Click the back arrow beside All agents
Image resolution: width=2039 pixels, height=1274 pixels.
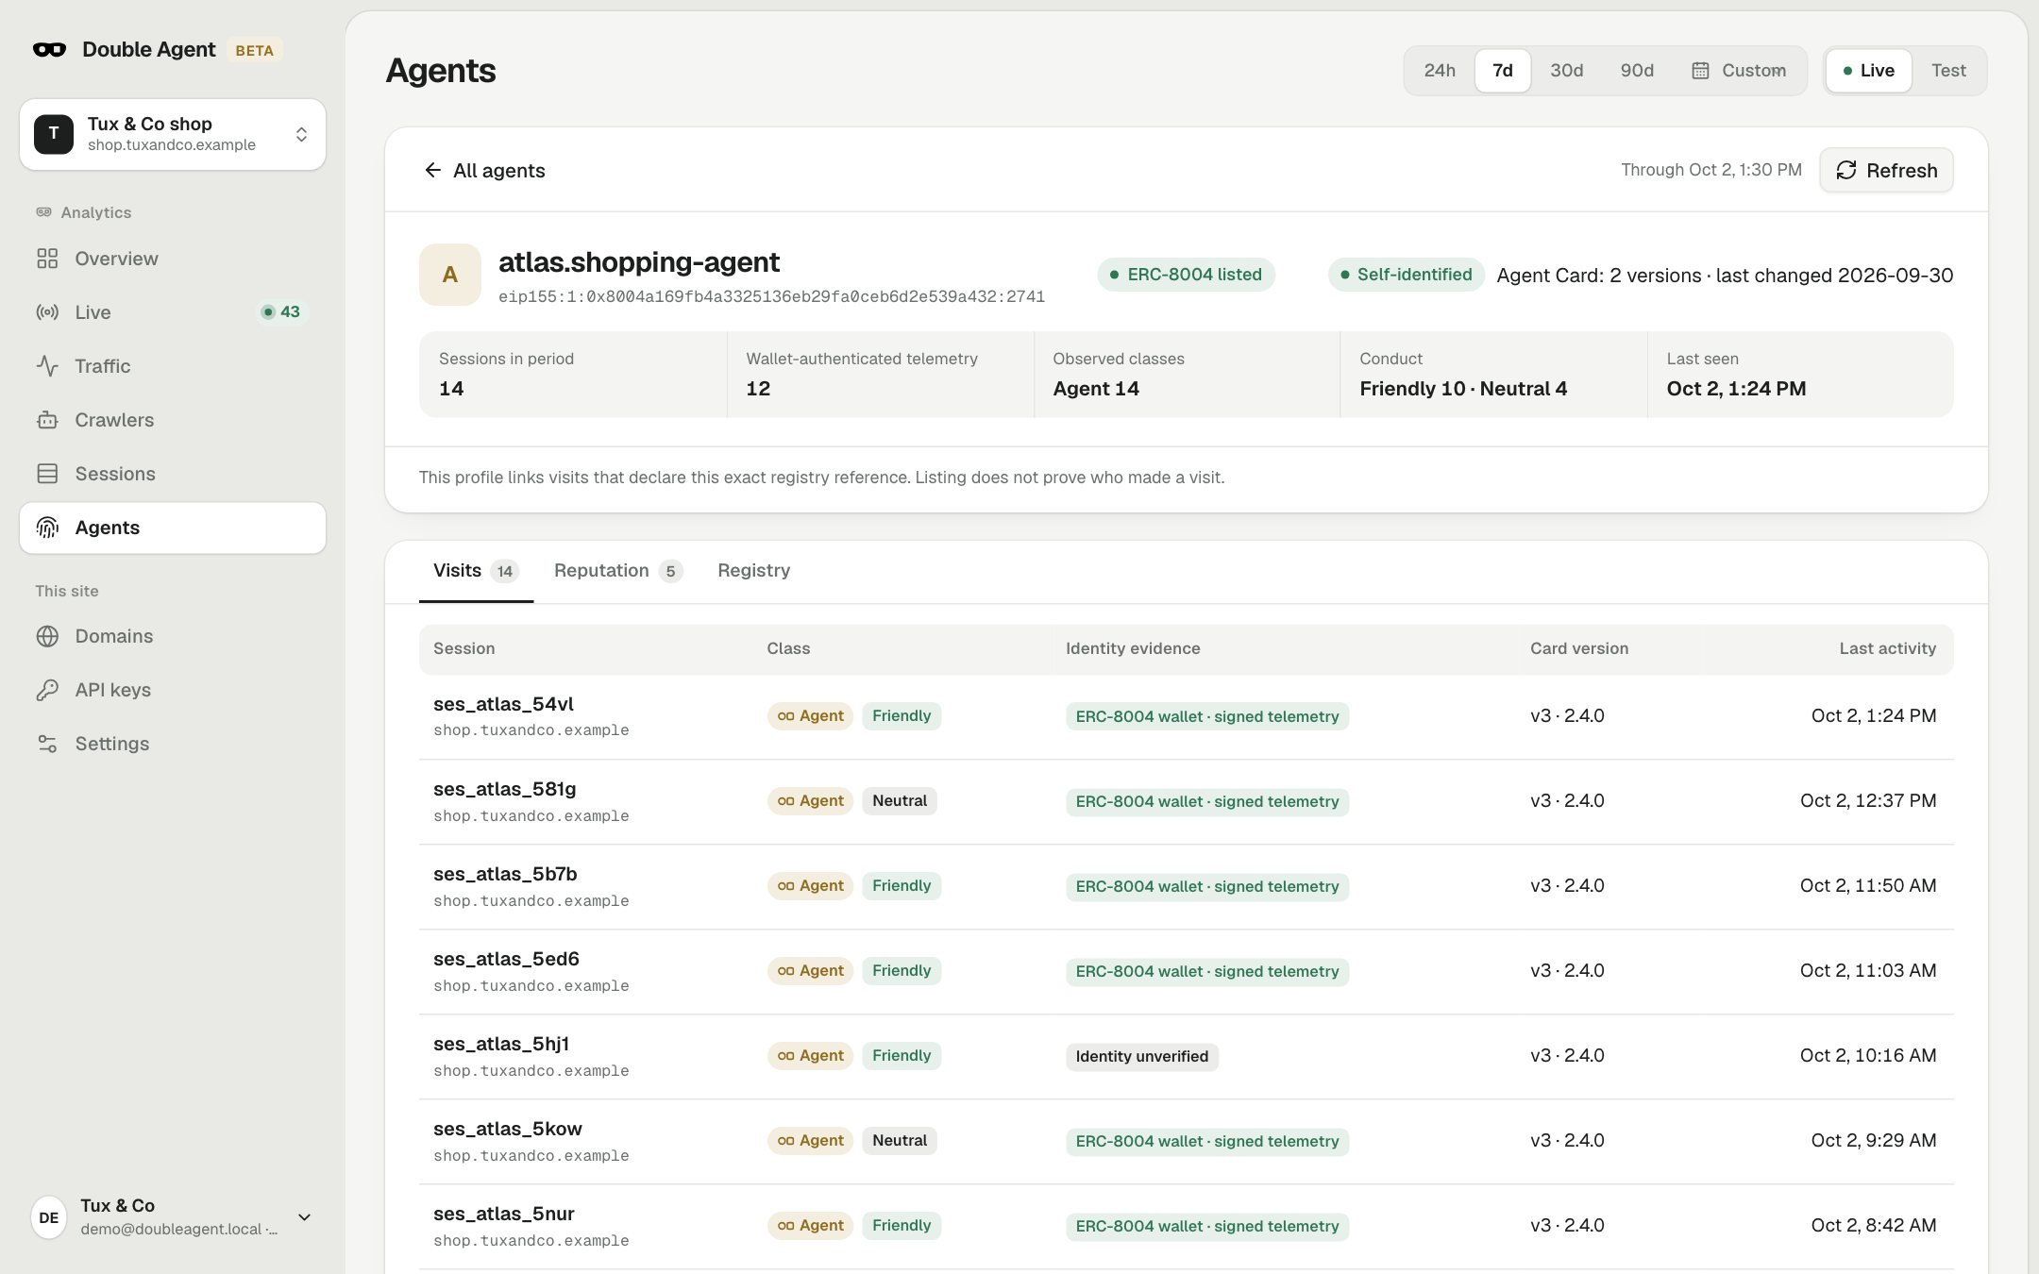[432, 170]
